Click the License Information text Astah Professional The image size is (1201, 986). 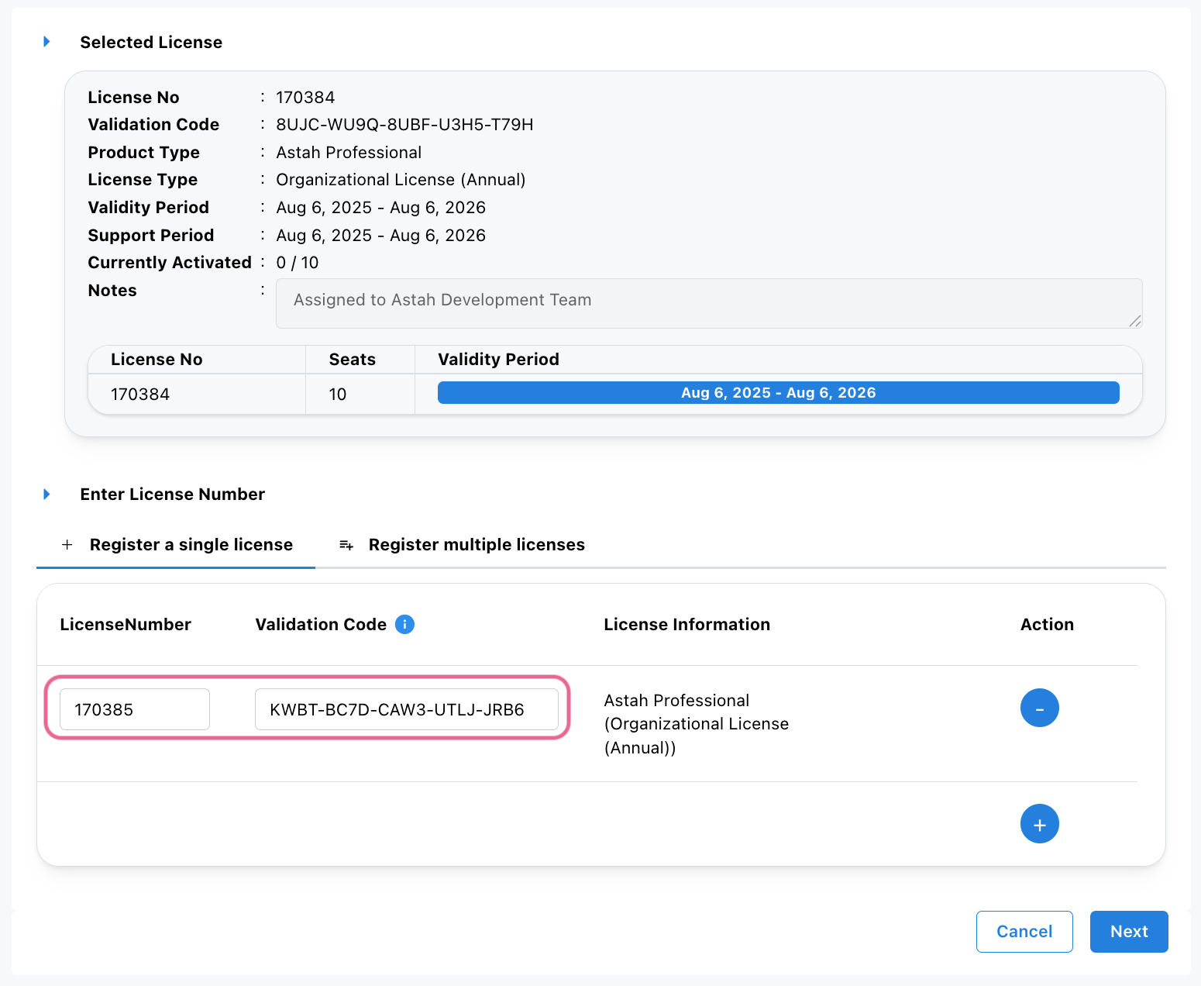tap(676, 701)
